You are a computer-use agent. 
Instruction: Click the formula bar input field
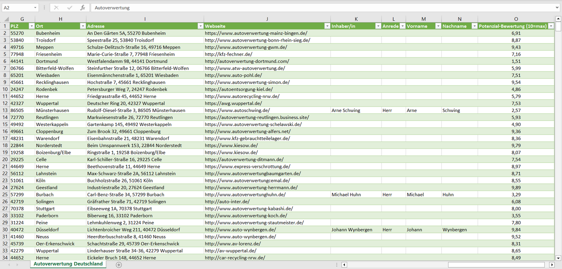323,8
